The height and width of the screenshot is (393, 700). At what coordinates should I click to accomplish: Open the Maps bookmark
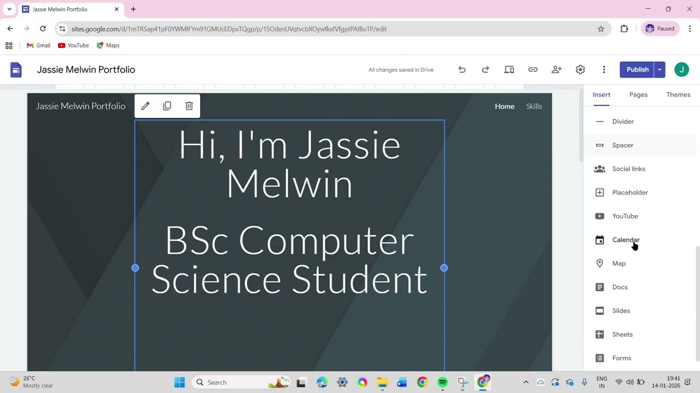[108, 45]
